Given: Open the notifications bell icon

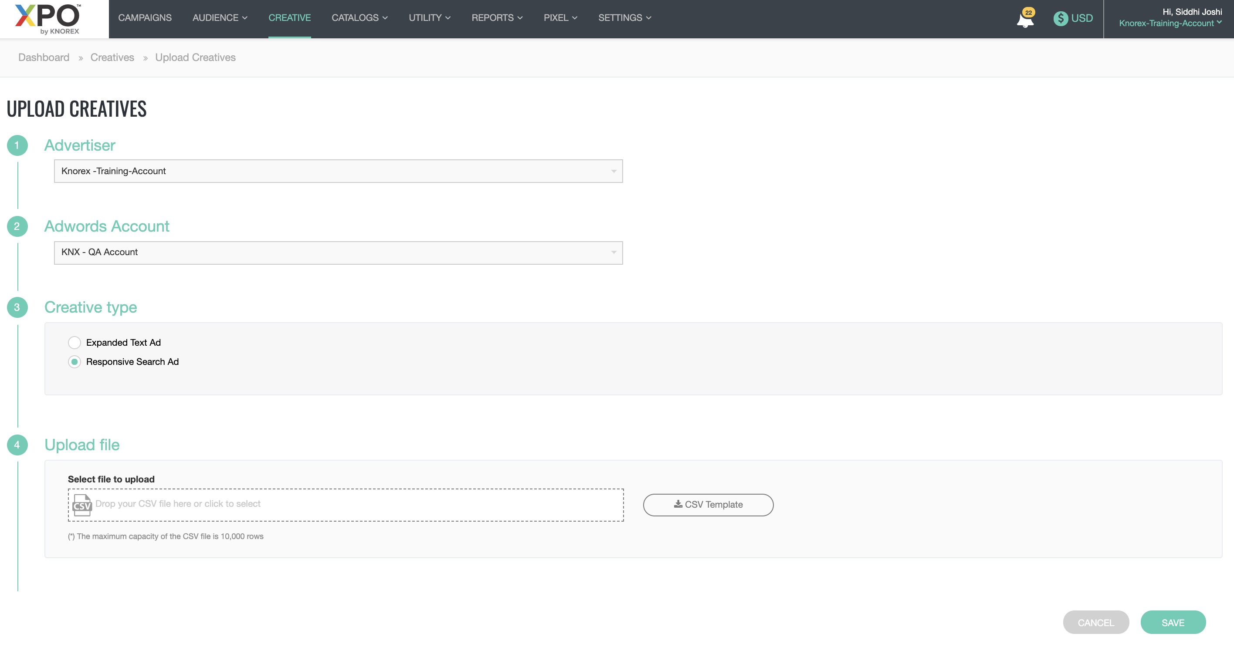Looking at the screenshot, I should coord(1025,20).
